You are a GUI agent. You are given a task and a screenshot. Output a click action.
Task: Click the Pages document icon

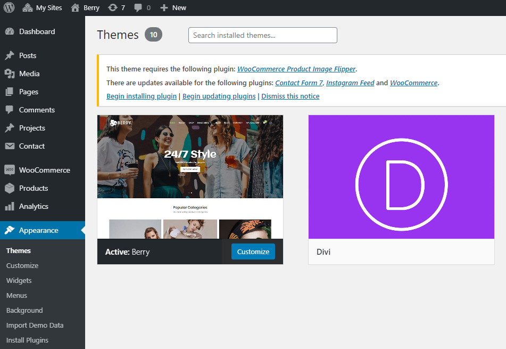pyautogui.click(x=10, y=92)
